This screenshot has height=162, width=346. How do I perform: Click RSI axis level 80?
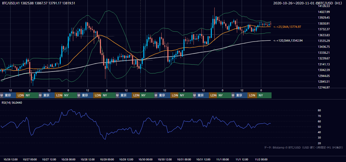(319, 110)
